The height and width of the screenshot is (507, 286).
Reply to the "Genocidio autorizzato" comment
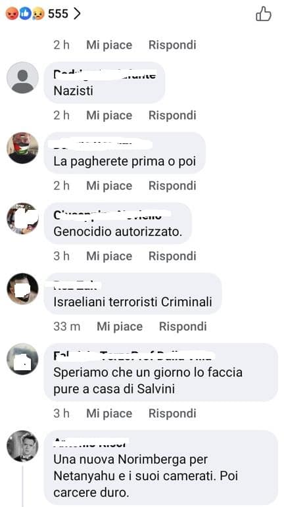click(172, 256)
